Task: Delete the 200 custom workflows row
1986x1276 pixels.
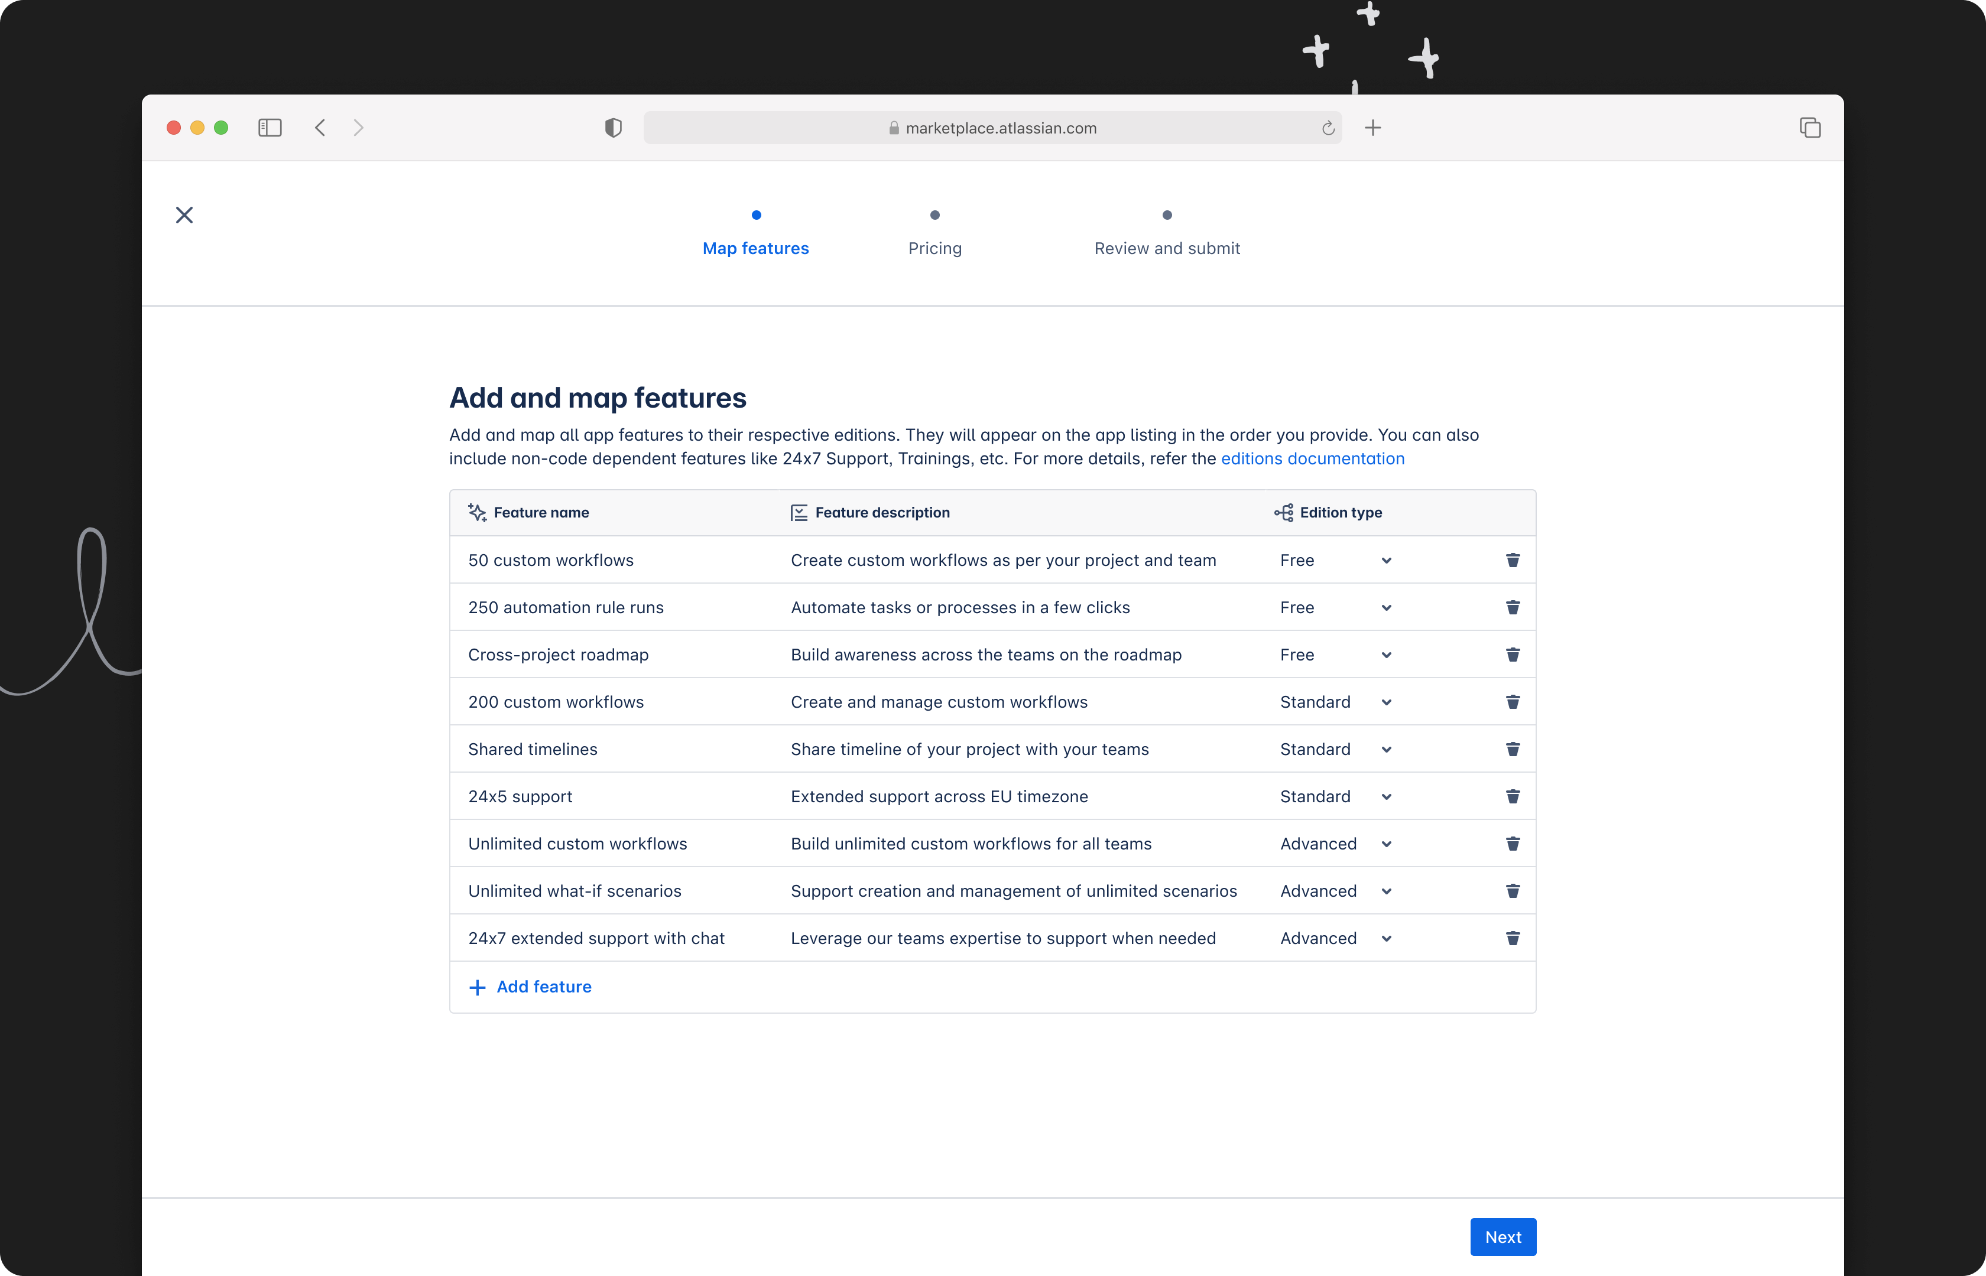Action: [1513, 702]
